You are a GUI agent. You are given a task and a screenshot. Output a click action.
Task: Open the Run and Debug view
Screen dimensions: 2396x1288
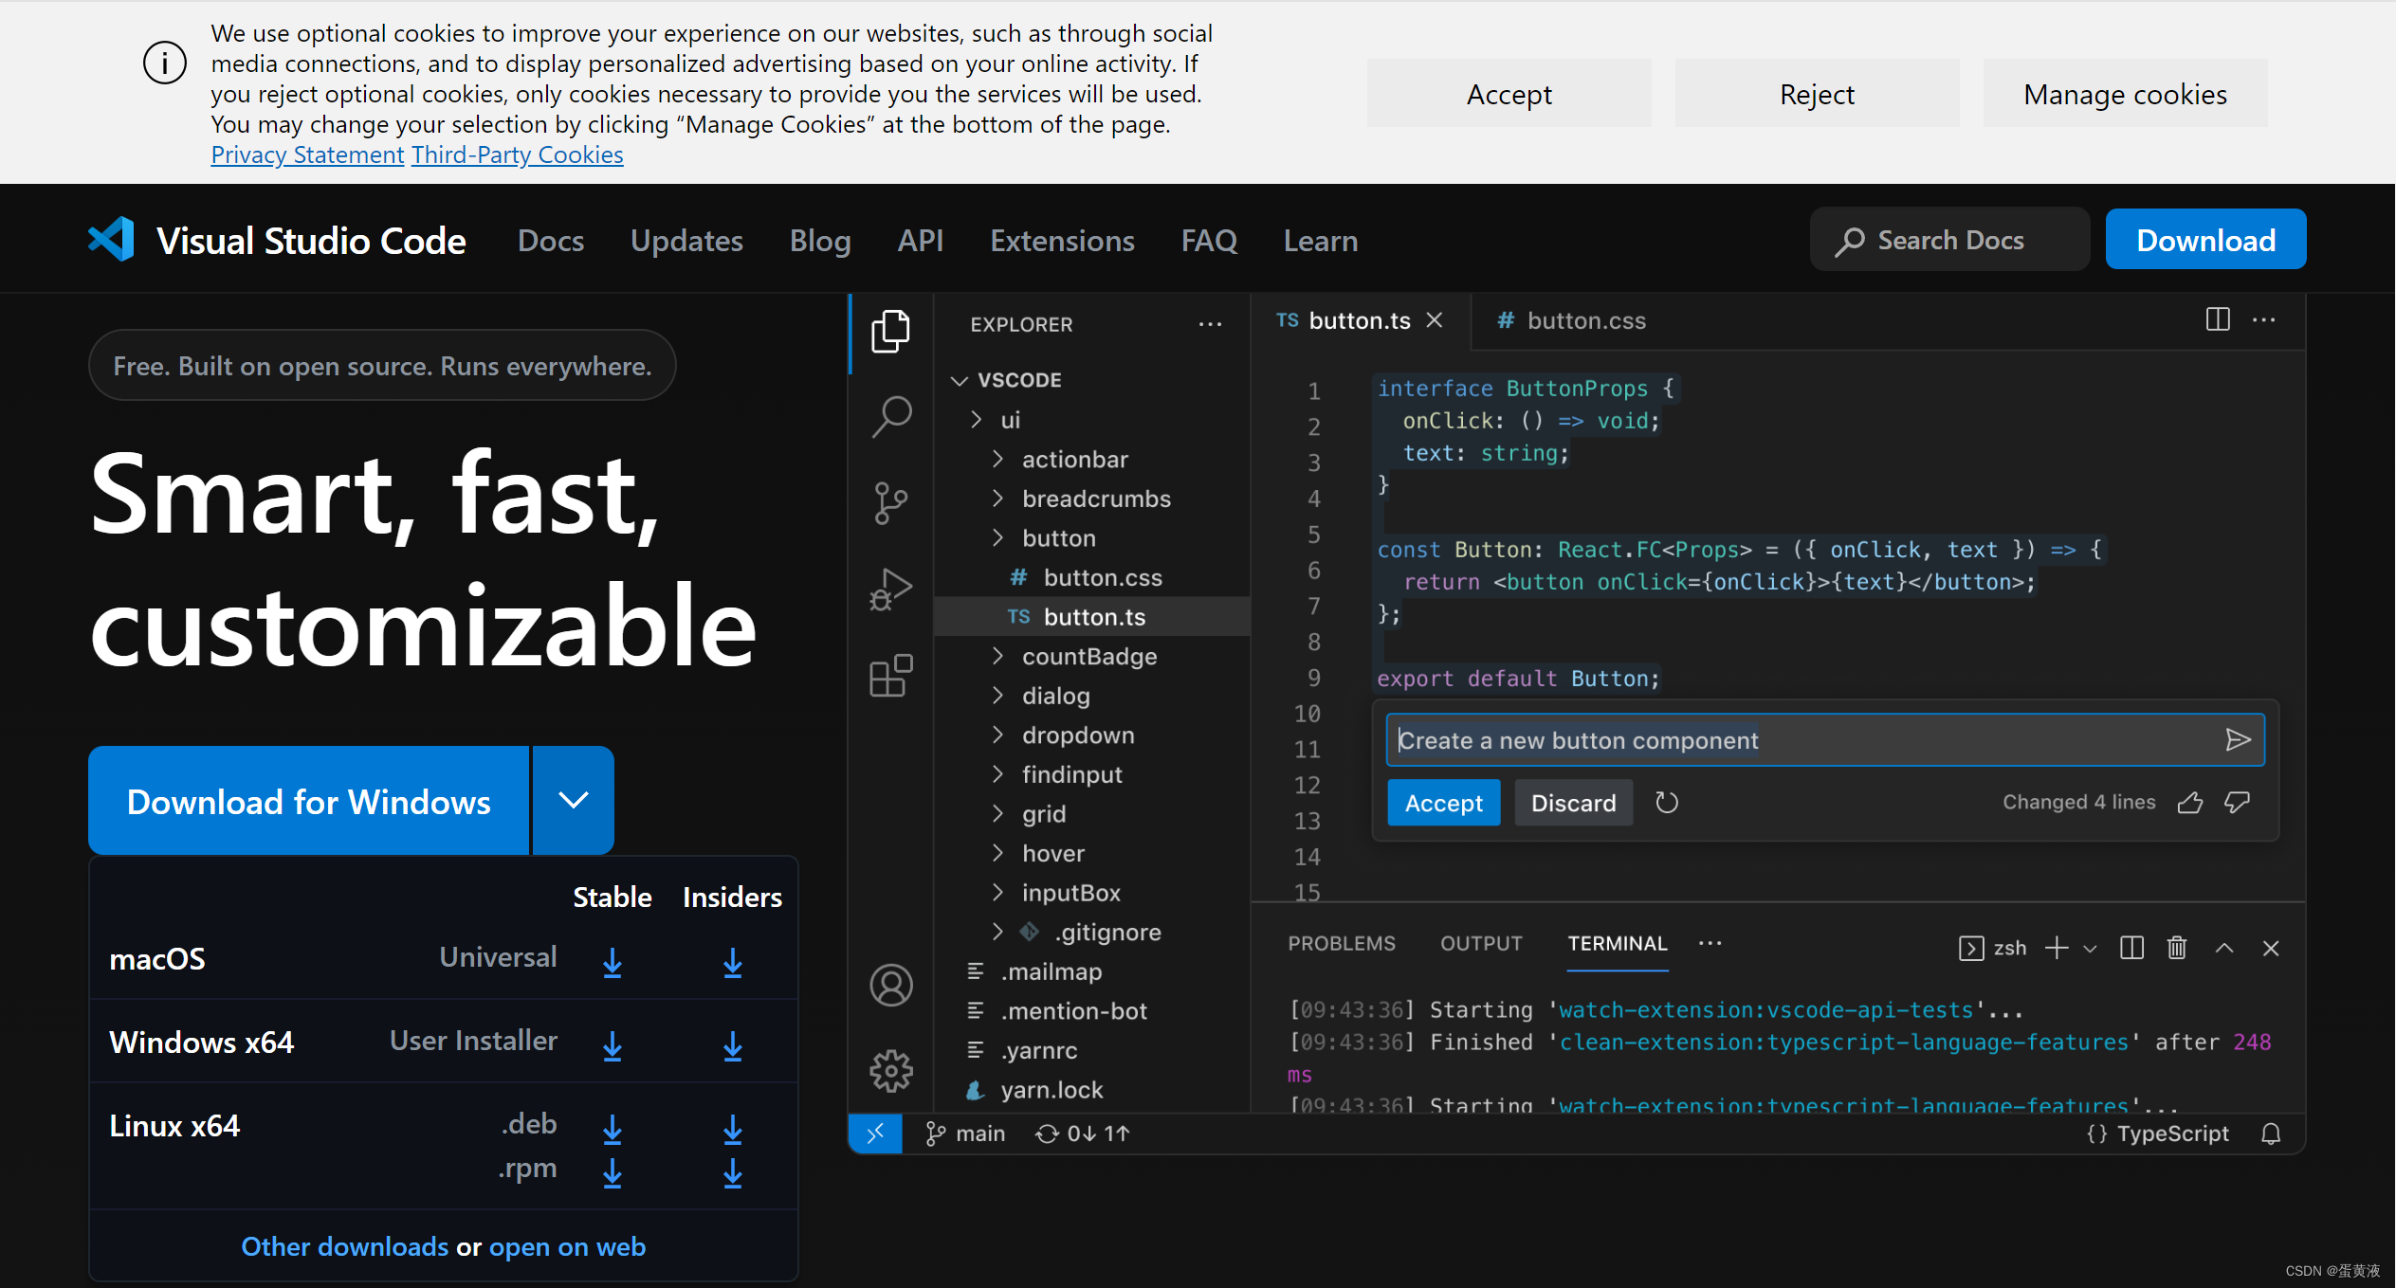891,588
